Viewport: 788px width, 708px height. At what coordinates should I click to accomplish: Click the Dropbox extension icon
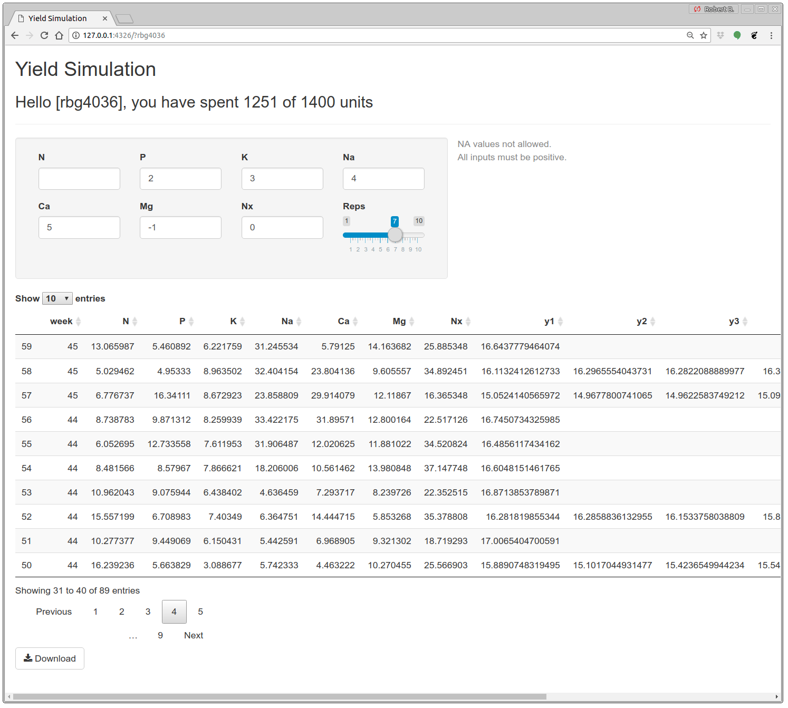click(720, 35)
